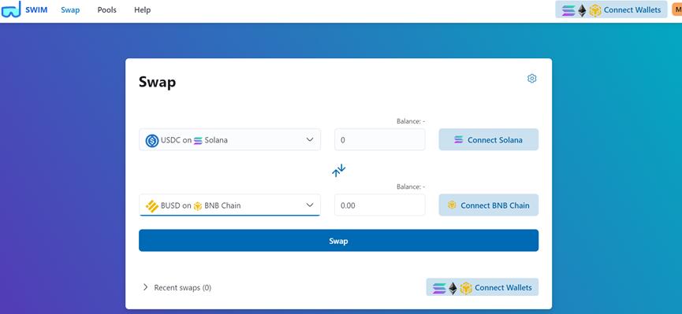Focus the USDC amount input field
This screenshot has width=682, height=314.
pyautogui.click(x=380, y=140)
